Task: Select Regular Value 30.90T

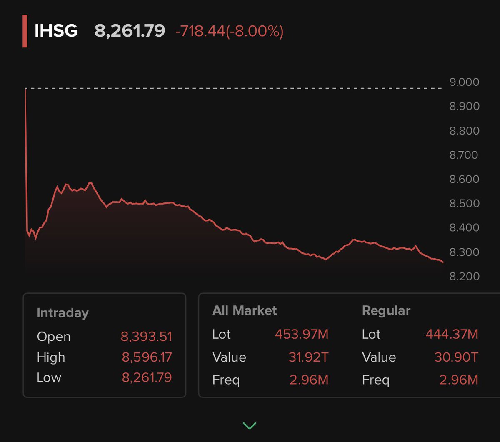Action: (457, 357)
